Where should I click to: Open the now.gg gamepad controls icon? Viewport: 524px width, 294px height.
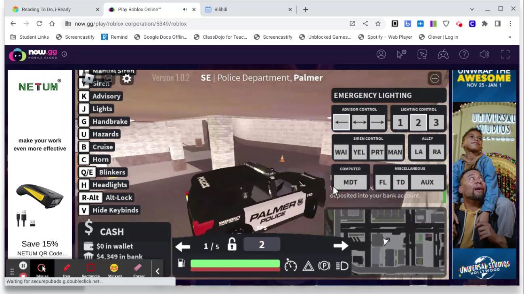tap(443, 54)
